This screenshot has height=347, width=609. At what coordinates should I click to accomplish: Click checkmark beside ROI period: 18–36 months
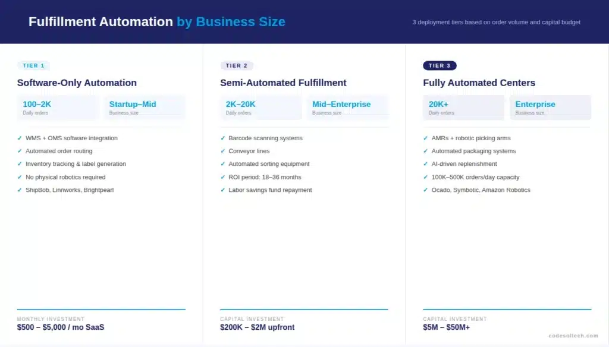pyautogui.click(x=222, y=177)
